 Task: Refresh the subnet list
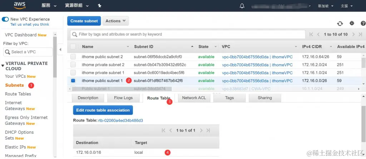(340, 24)
